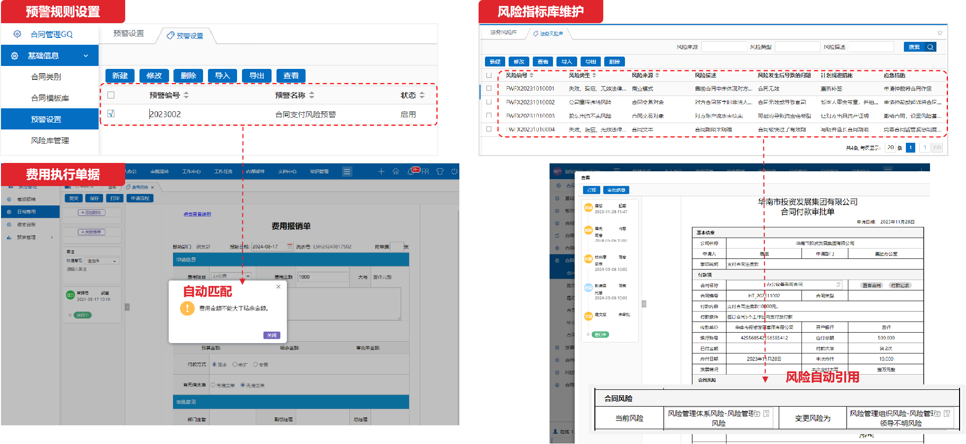Open the page size 20 dropdown in risk list

891,148
